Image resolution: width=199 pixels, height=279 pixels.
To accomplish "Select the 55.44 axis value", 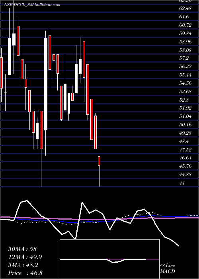I will 185,75.
